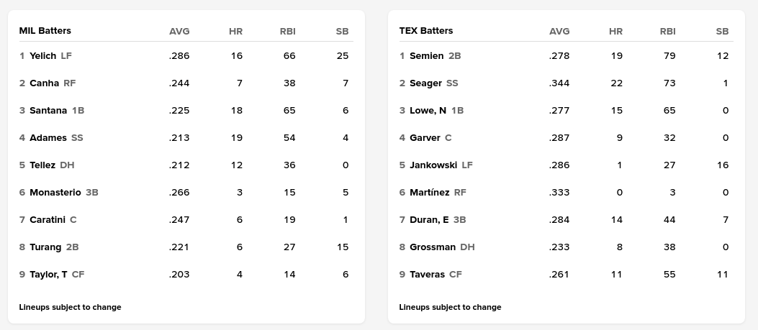
Task: Select Caratini in MIL batters
Action: (x=48, y=219)
